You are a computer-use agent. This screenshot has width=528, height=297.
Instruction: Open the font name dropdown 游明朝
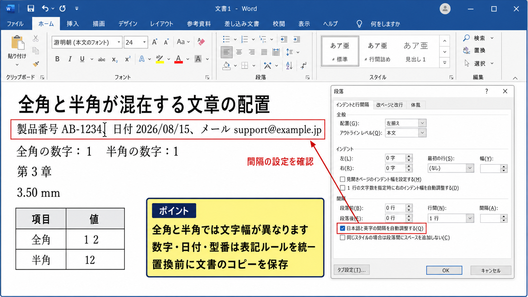click(119, 42)
